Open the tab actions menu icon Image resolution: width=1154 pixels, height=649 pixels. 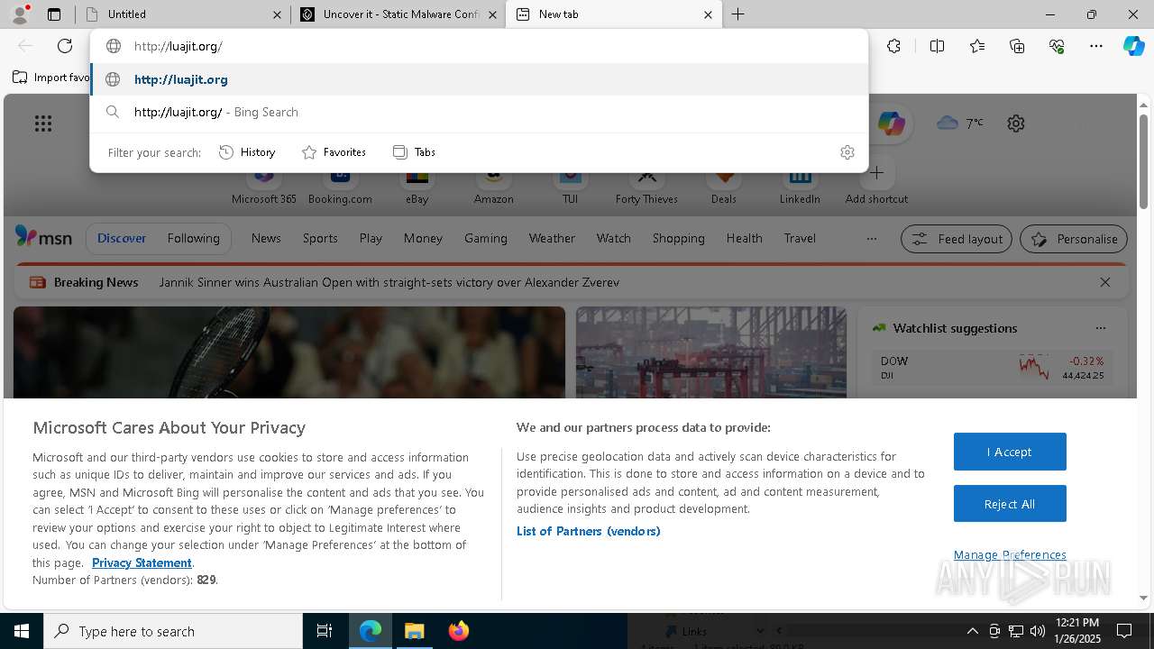click(x=54, y=14)
